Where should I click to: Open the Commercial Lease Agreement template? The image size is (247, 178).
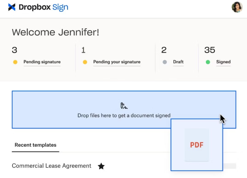(51, 166)
